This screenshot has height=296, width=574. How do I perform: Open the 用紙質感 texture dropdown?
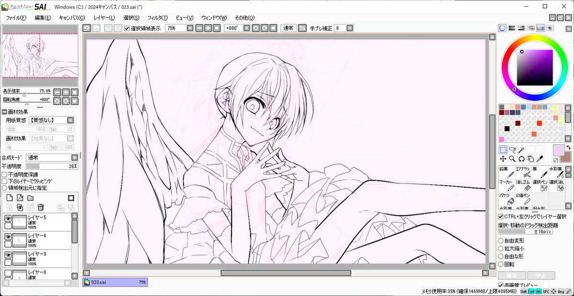tap(70, 120)
